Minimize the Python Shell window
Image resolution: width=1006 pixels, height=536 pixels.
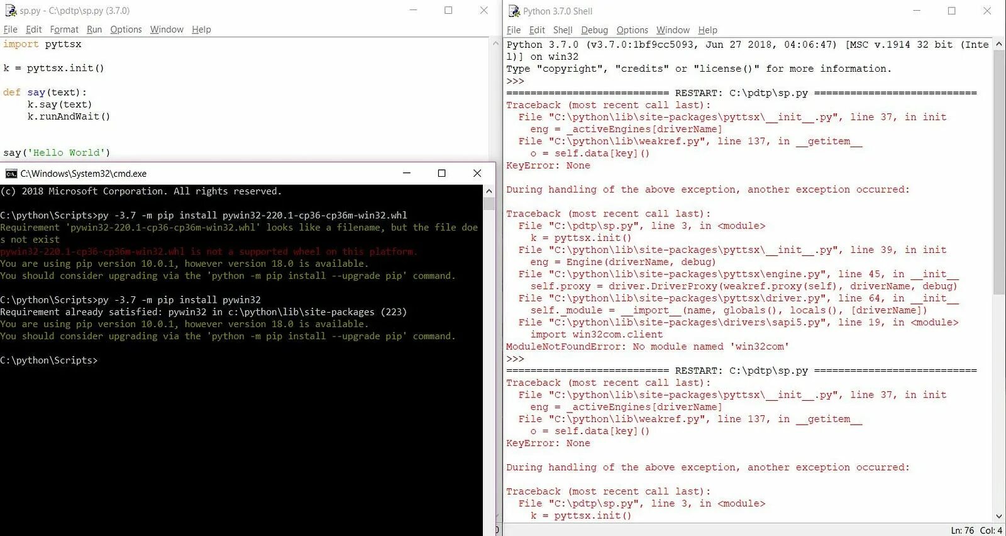[917, 11]
